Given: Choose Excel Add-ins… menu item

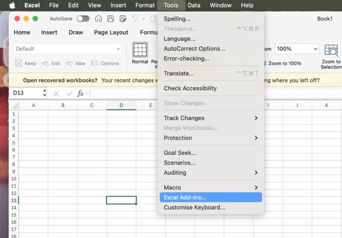Looking at the screenshot, I should pyautogui.click(x=211, y=197).
